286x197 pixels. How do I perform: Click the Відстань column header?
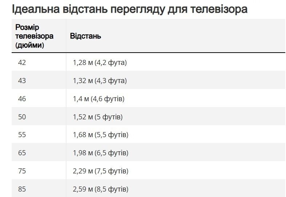(85, 36)
